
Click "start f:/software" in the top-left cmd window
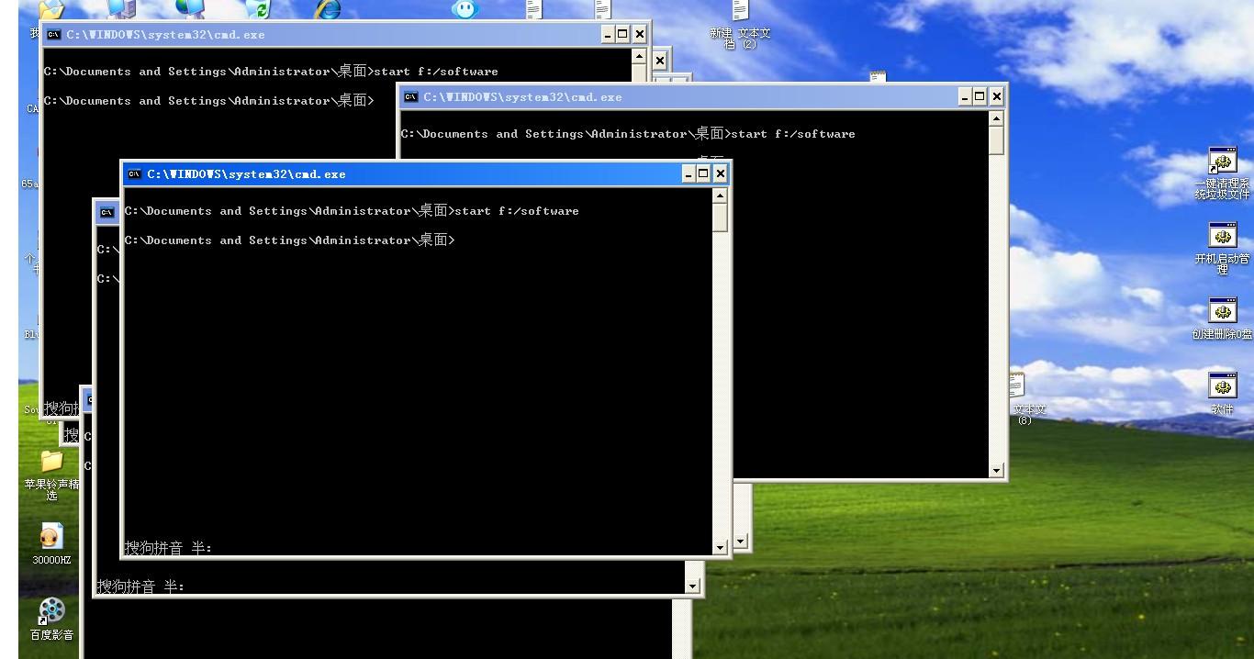click(x=436, y=72)
